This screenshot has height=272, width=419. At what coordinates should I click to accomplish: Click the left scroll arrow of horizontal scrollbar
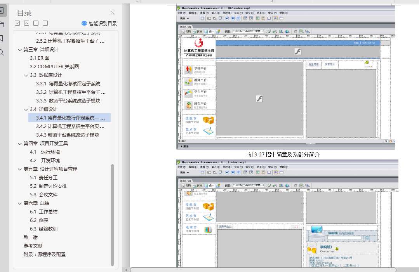[x=126, y=270]
